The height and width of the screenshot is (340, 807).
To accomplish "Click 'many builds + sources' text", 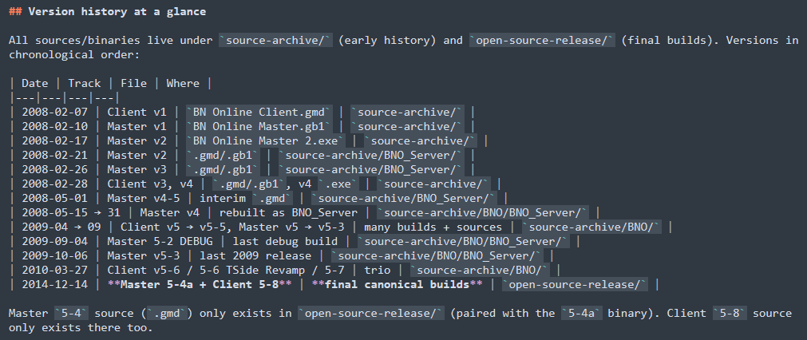I will pos(433,227).
